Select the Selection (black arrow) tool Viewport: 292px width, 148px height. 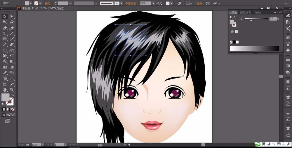(x=5, y=17)
